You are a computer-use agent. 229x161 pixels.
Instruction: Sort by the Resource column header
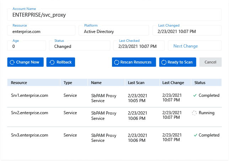click(34, 83)
